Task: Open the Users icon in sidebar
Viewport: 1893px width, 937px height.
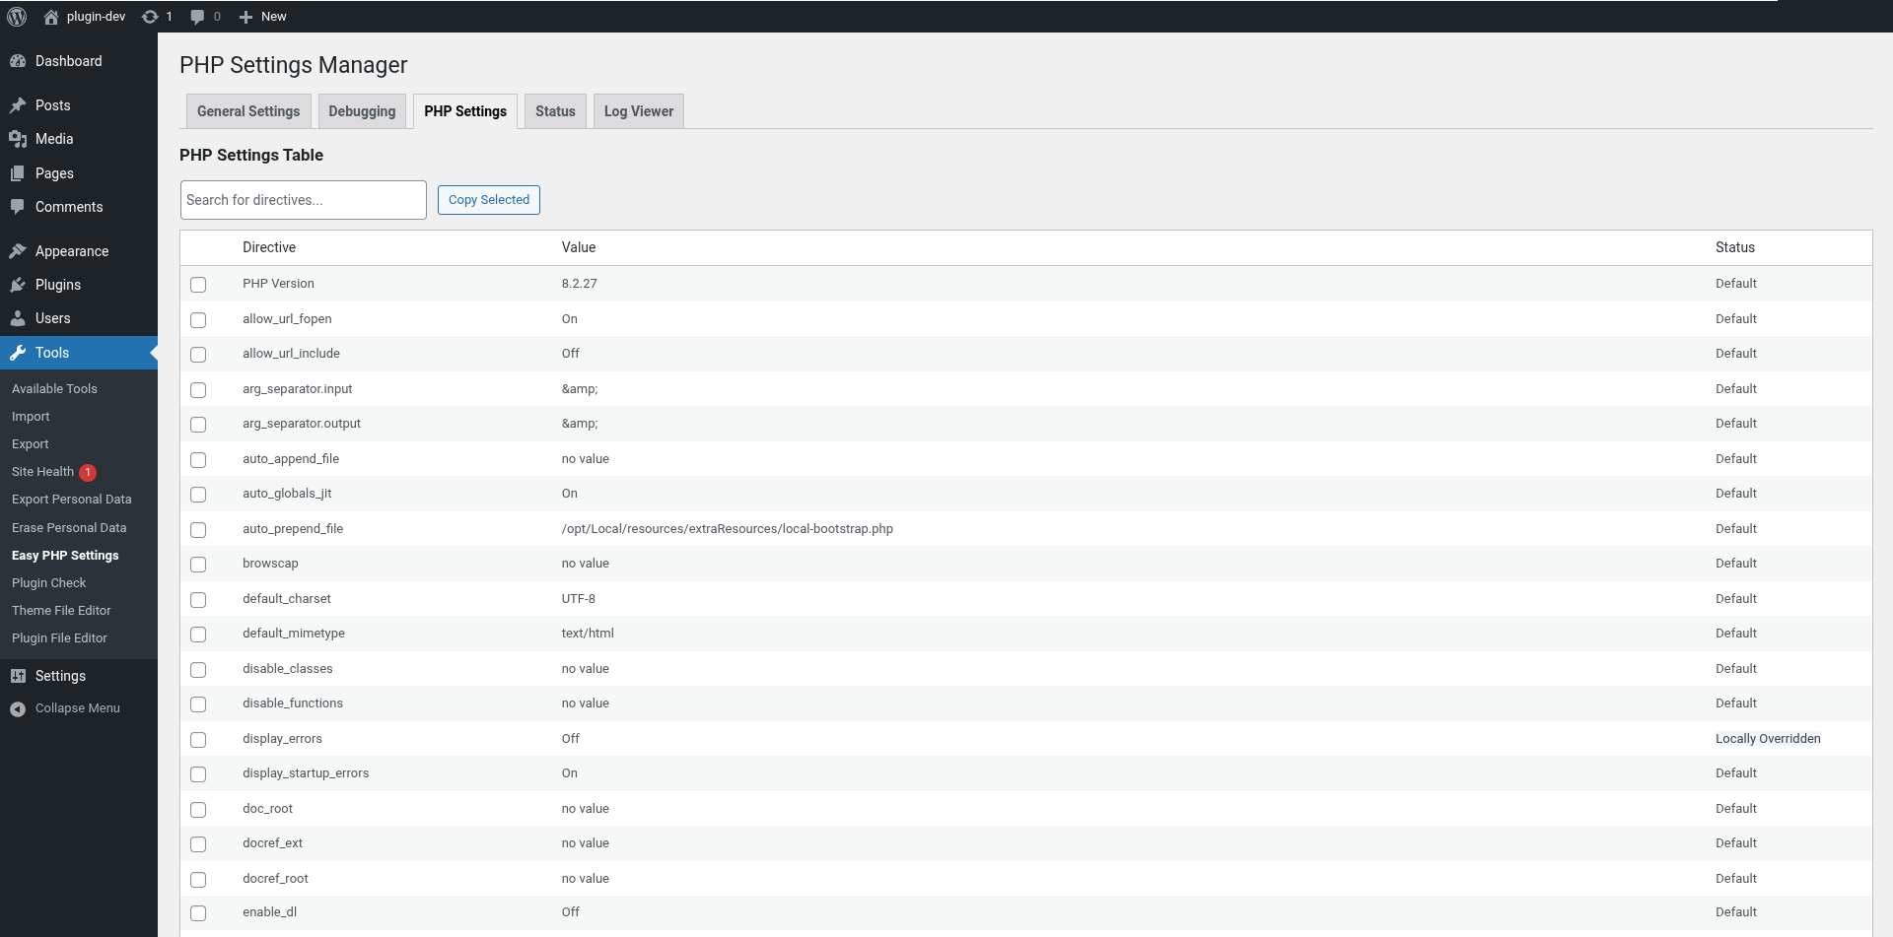Action: pyautogui.click(x=19, y=318)
